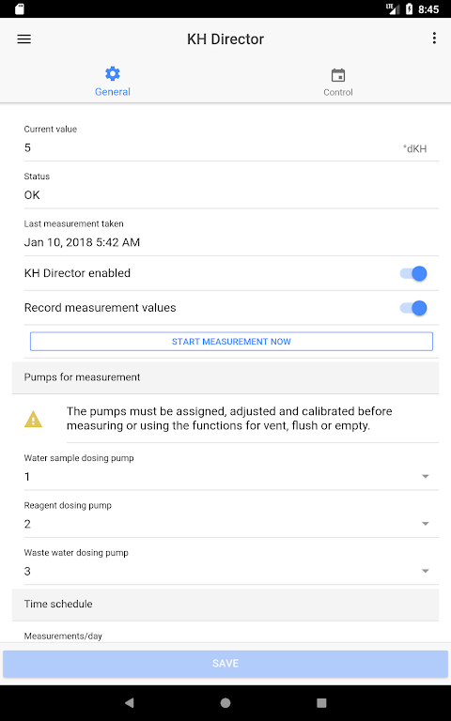Image resolution: width=451 pixels, height=721 pixels.
Task: Toggle the KH Director enabled switch
Action: (413, 273)
